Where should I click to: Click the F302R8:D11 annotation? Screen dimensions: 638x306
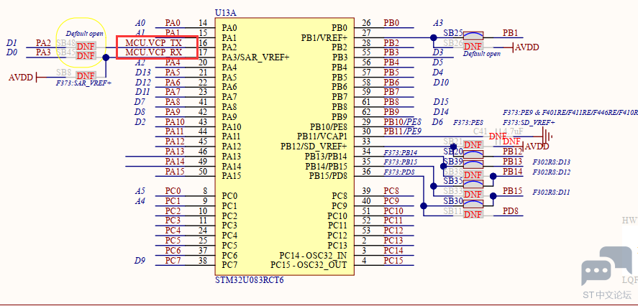click(x=551, y=193)
